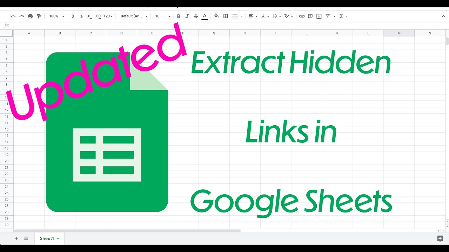Viewport: 449px width, 252px height.
Task: Open the 123 more formats dropdown
Action: (108, 16)
